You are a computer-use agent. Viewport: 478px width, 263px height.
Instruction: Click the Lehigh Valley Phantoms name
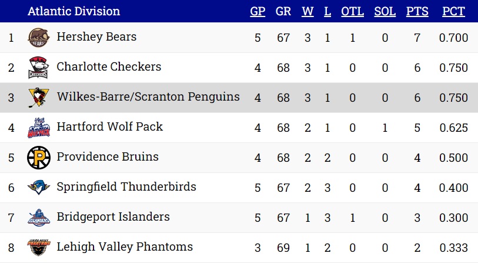[x=125, y=247]
